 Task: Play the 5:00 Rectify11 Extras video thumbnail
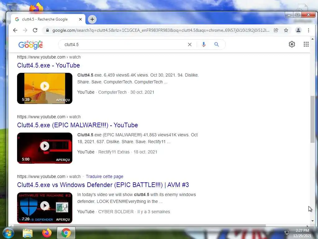(x=45, y=148)
